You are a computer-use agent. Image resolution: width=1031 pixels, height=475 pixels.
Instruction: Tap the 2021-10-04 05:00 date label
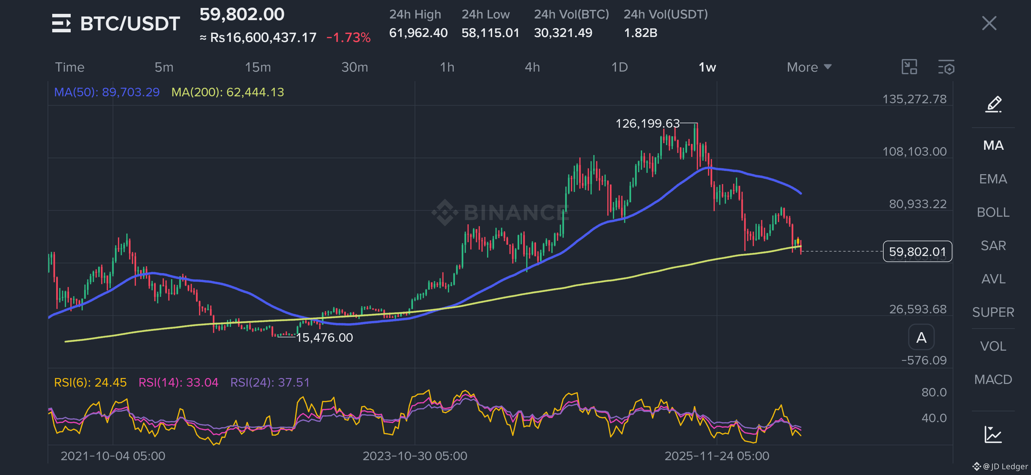click(113, 456)
